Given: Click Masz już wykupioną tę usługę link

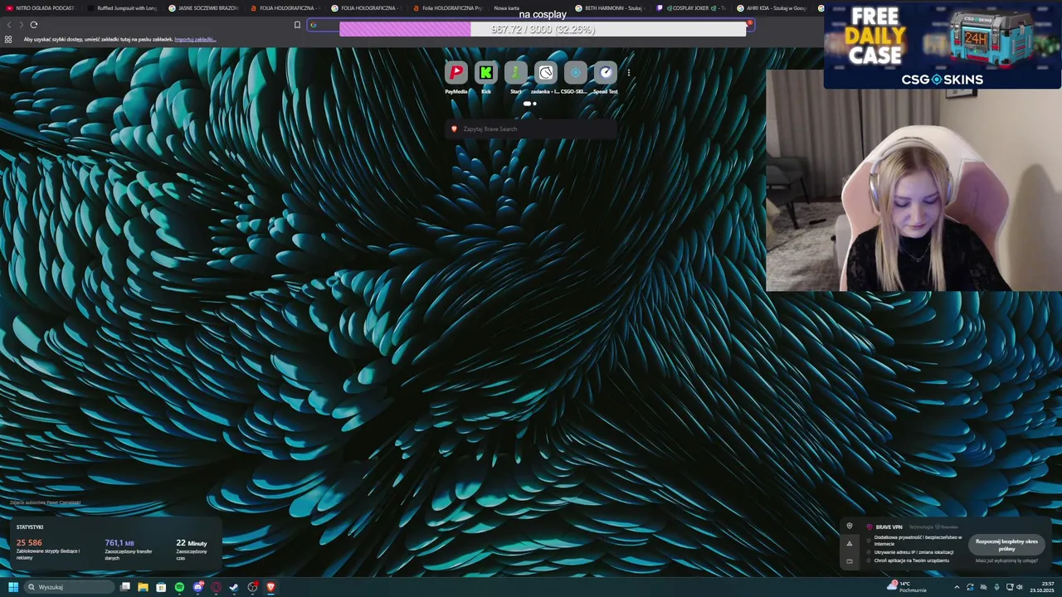Looking at the screenshot, I should [1006, 561].
